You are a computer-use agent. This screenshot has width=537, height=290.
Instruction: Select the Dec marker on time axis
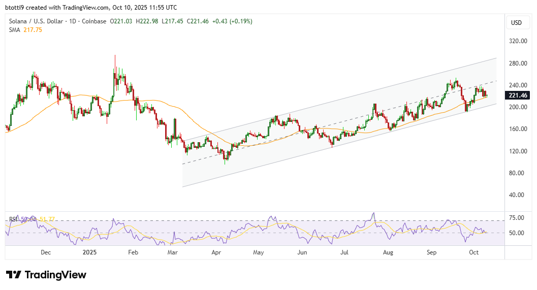coord(45,252)
